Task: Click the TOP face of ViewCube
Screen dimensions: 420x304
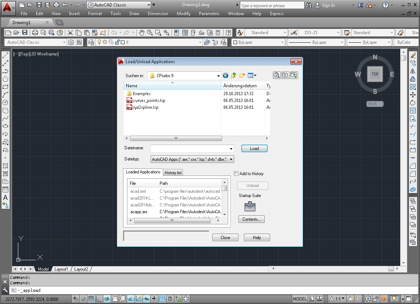Action: click(x=375, y=74)
